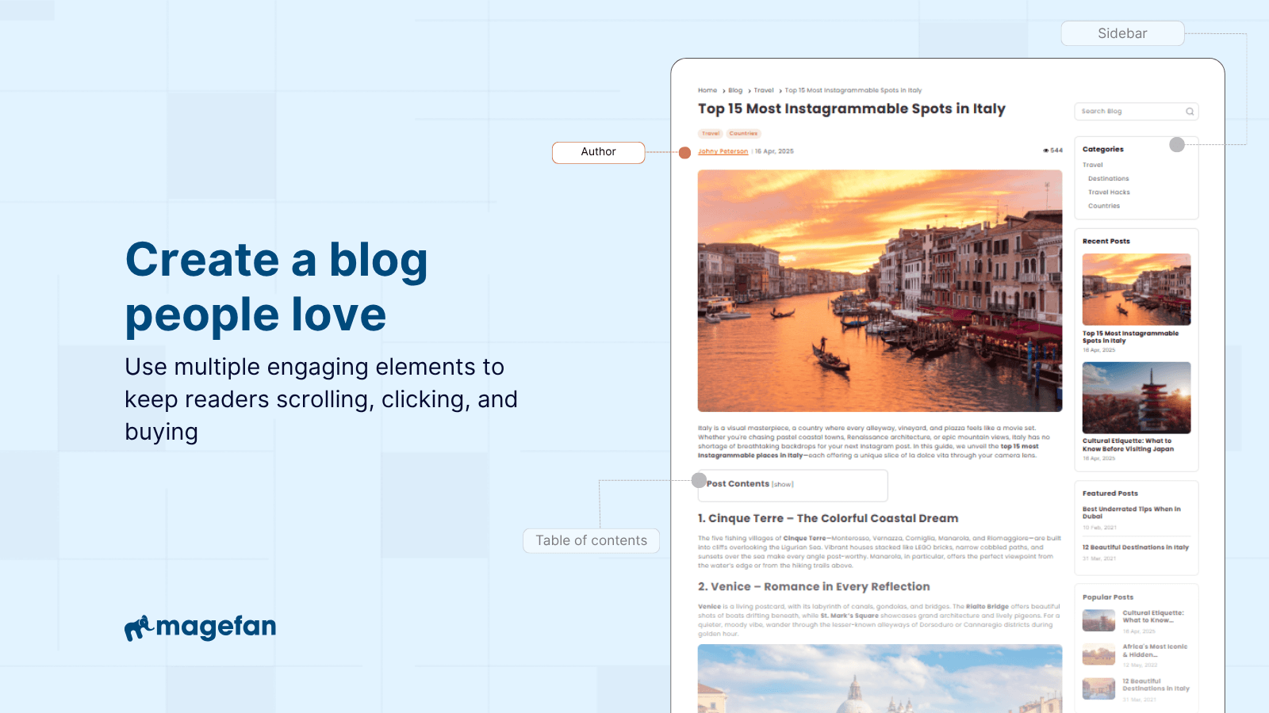1269x713 pixels.
Task: Select the Travel tag under the title
Action: [x=711, y=134]
